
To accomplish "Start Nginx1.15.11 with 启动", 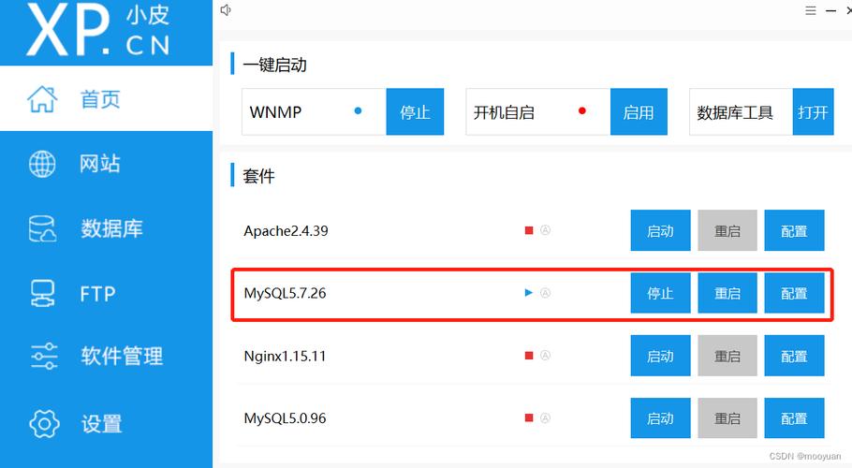I will point(660,356).
